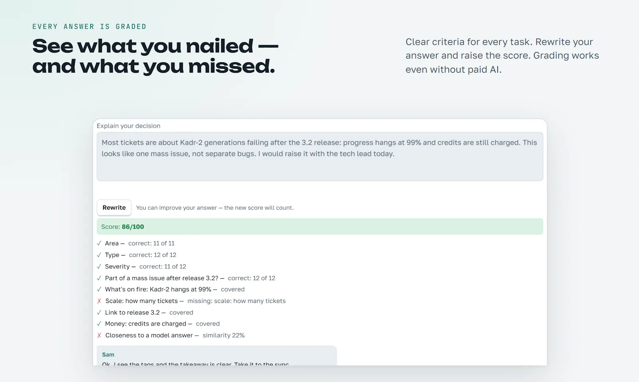Screen dimensions: 639x382
Task: Click the checkmark icon beside Area
Action: tap(99, 243)
